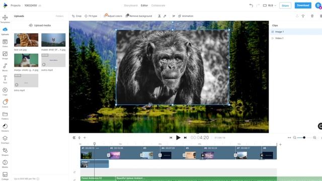The image size is (322, 181).
Task: Click the Remove background button
Action: [139, 16]
